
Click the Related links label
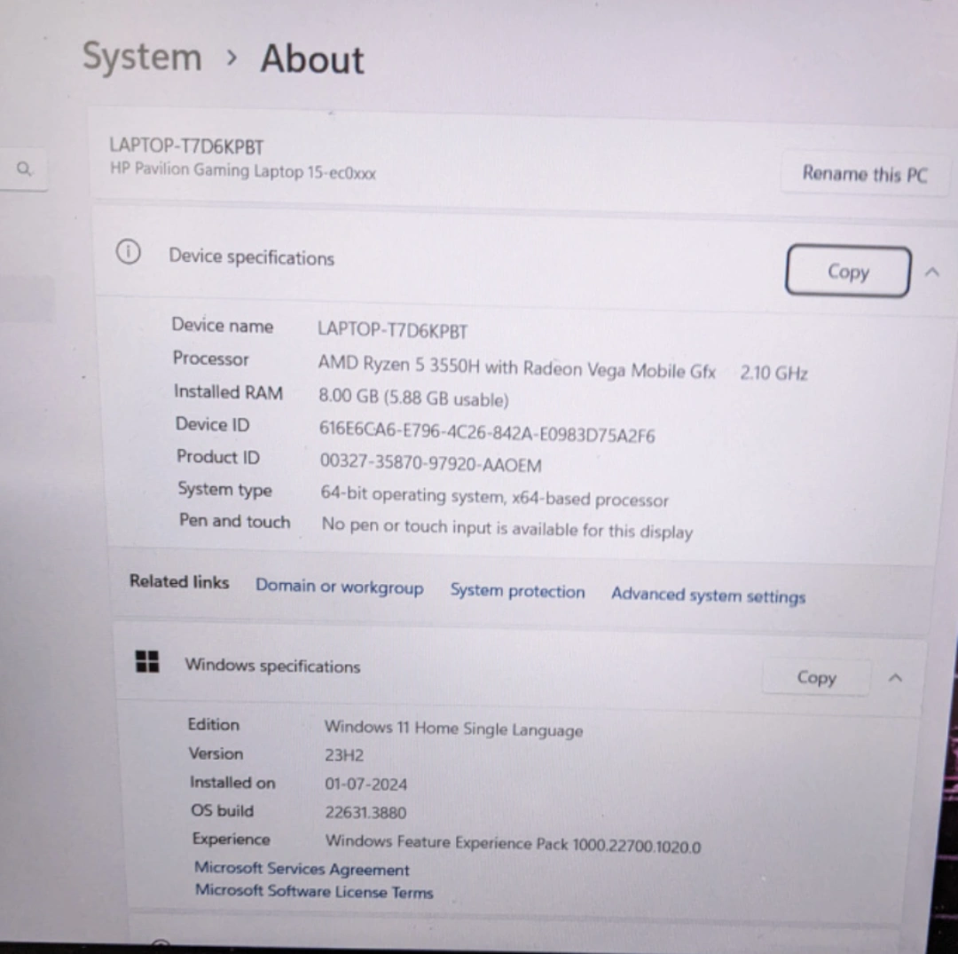coord(179,581)
